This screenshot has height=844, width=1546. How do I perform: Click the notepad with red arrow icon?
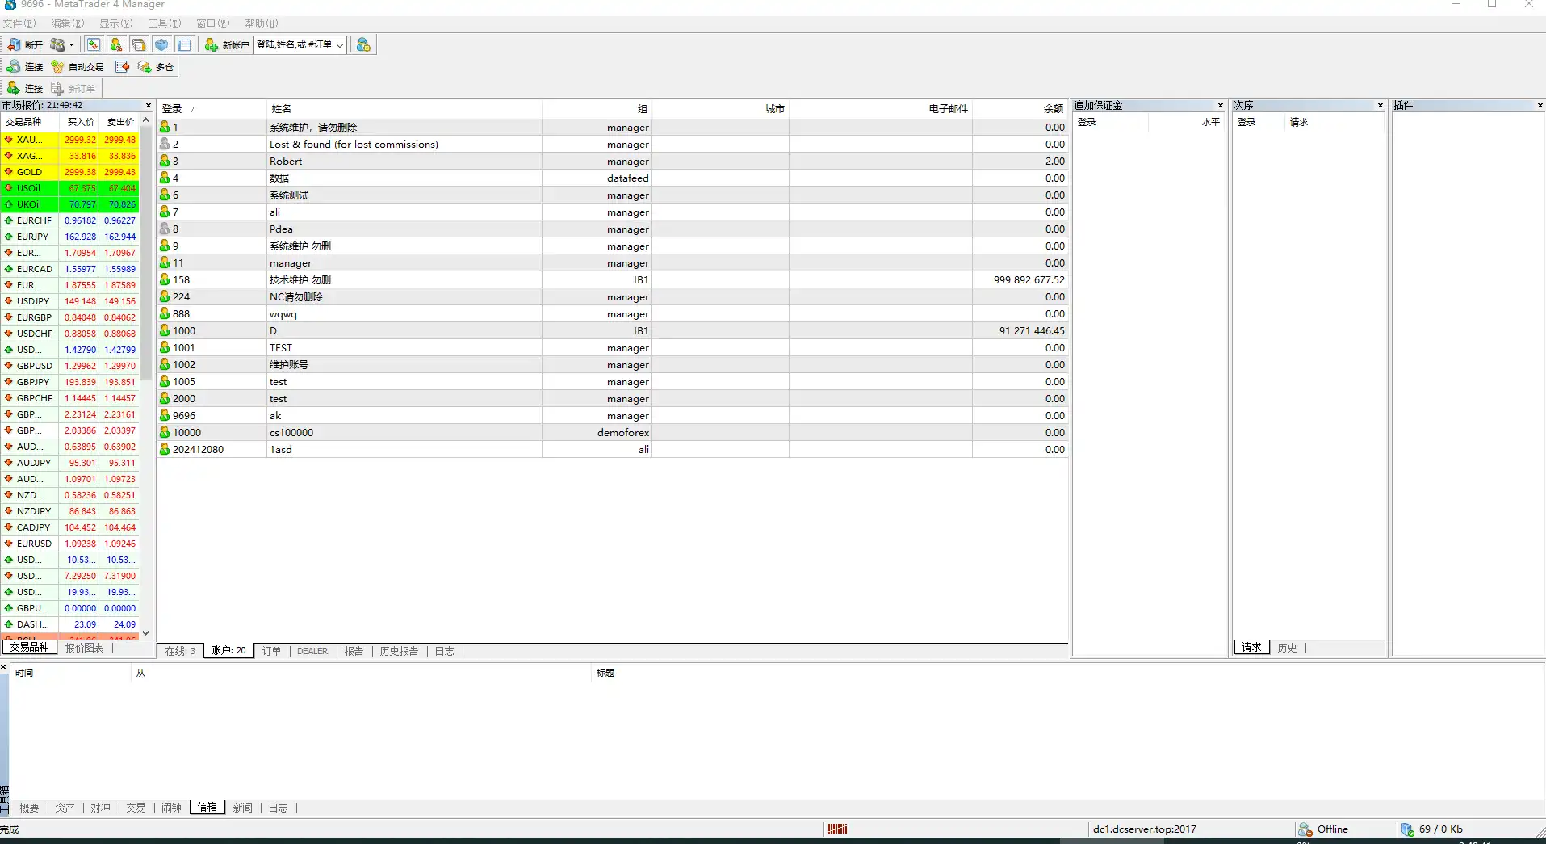123,67
